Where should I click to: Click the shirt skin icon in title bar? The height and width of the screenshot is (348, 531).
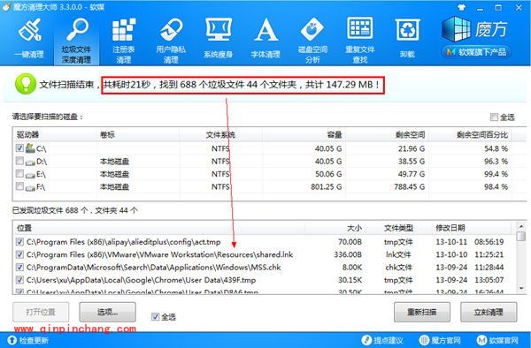[461, 7]
